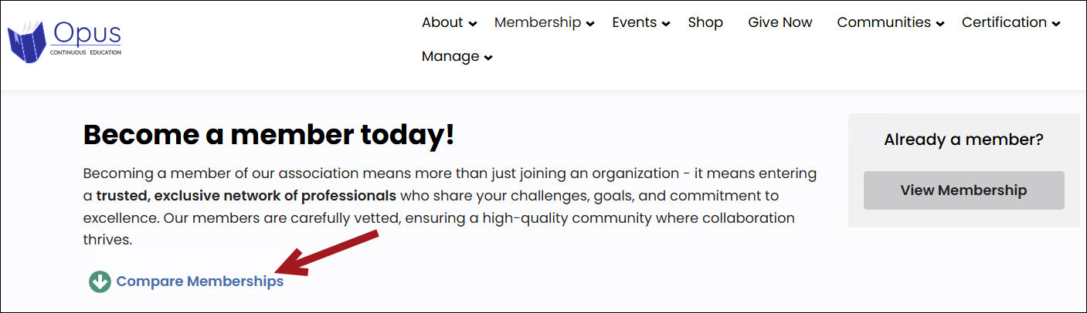This screenshot has height=313, width=1087.
Task: Click the Opus book logo icon
Action: [x=27, y=42]
